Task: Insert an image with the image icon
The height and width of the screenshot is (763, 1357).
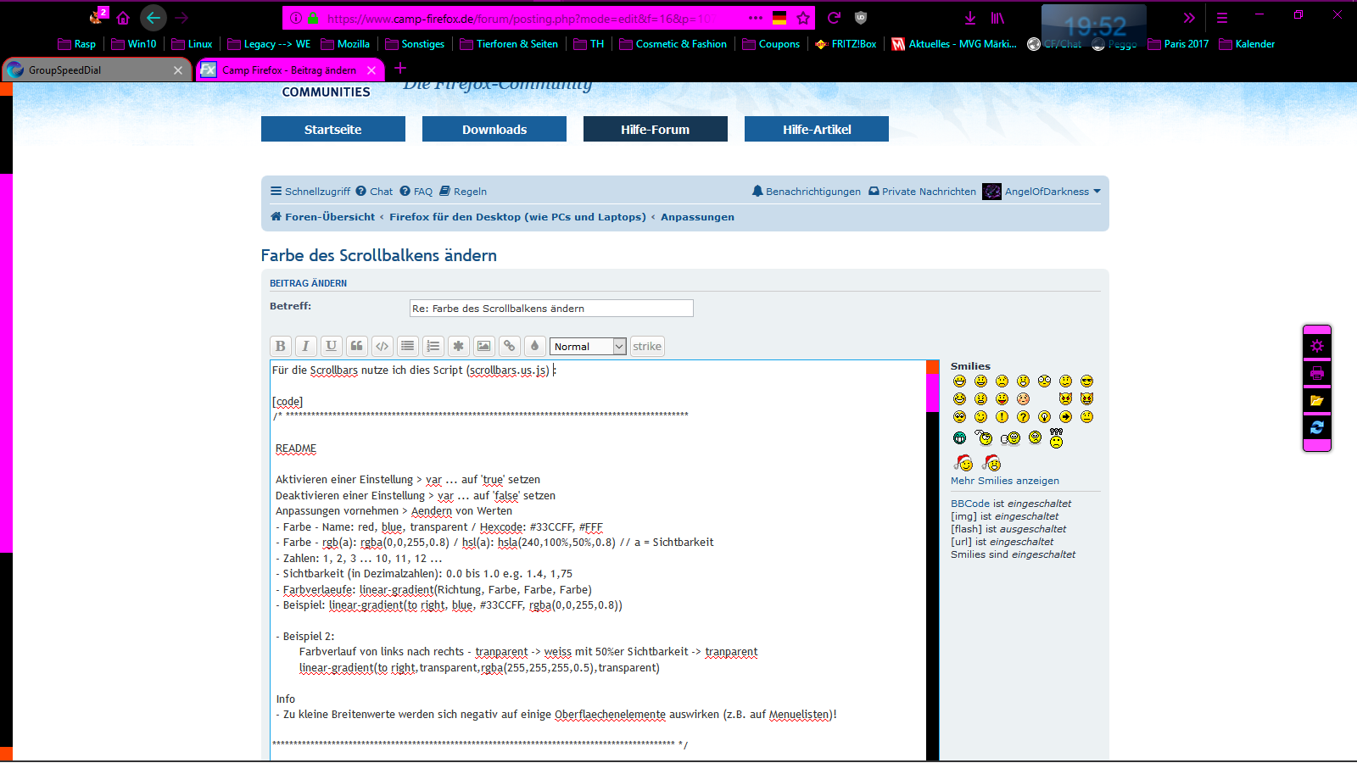Action: click(483, 346)
